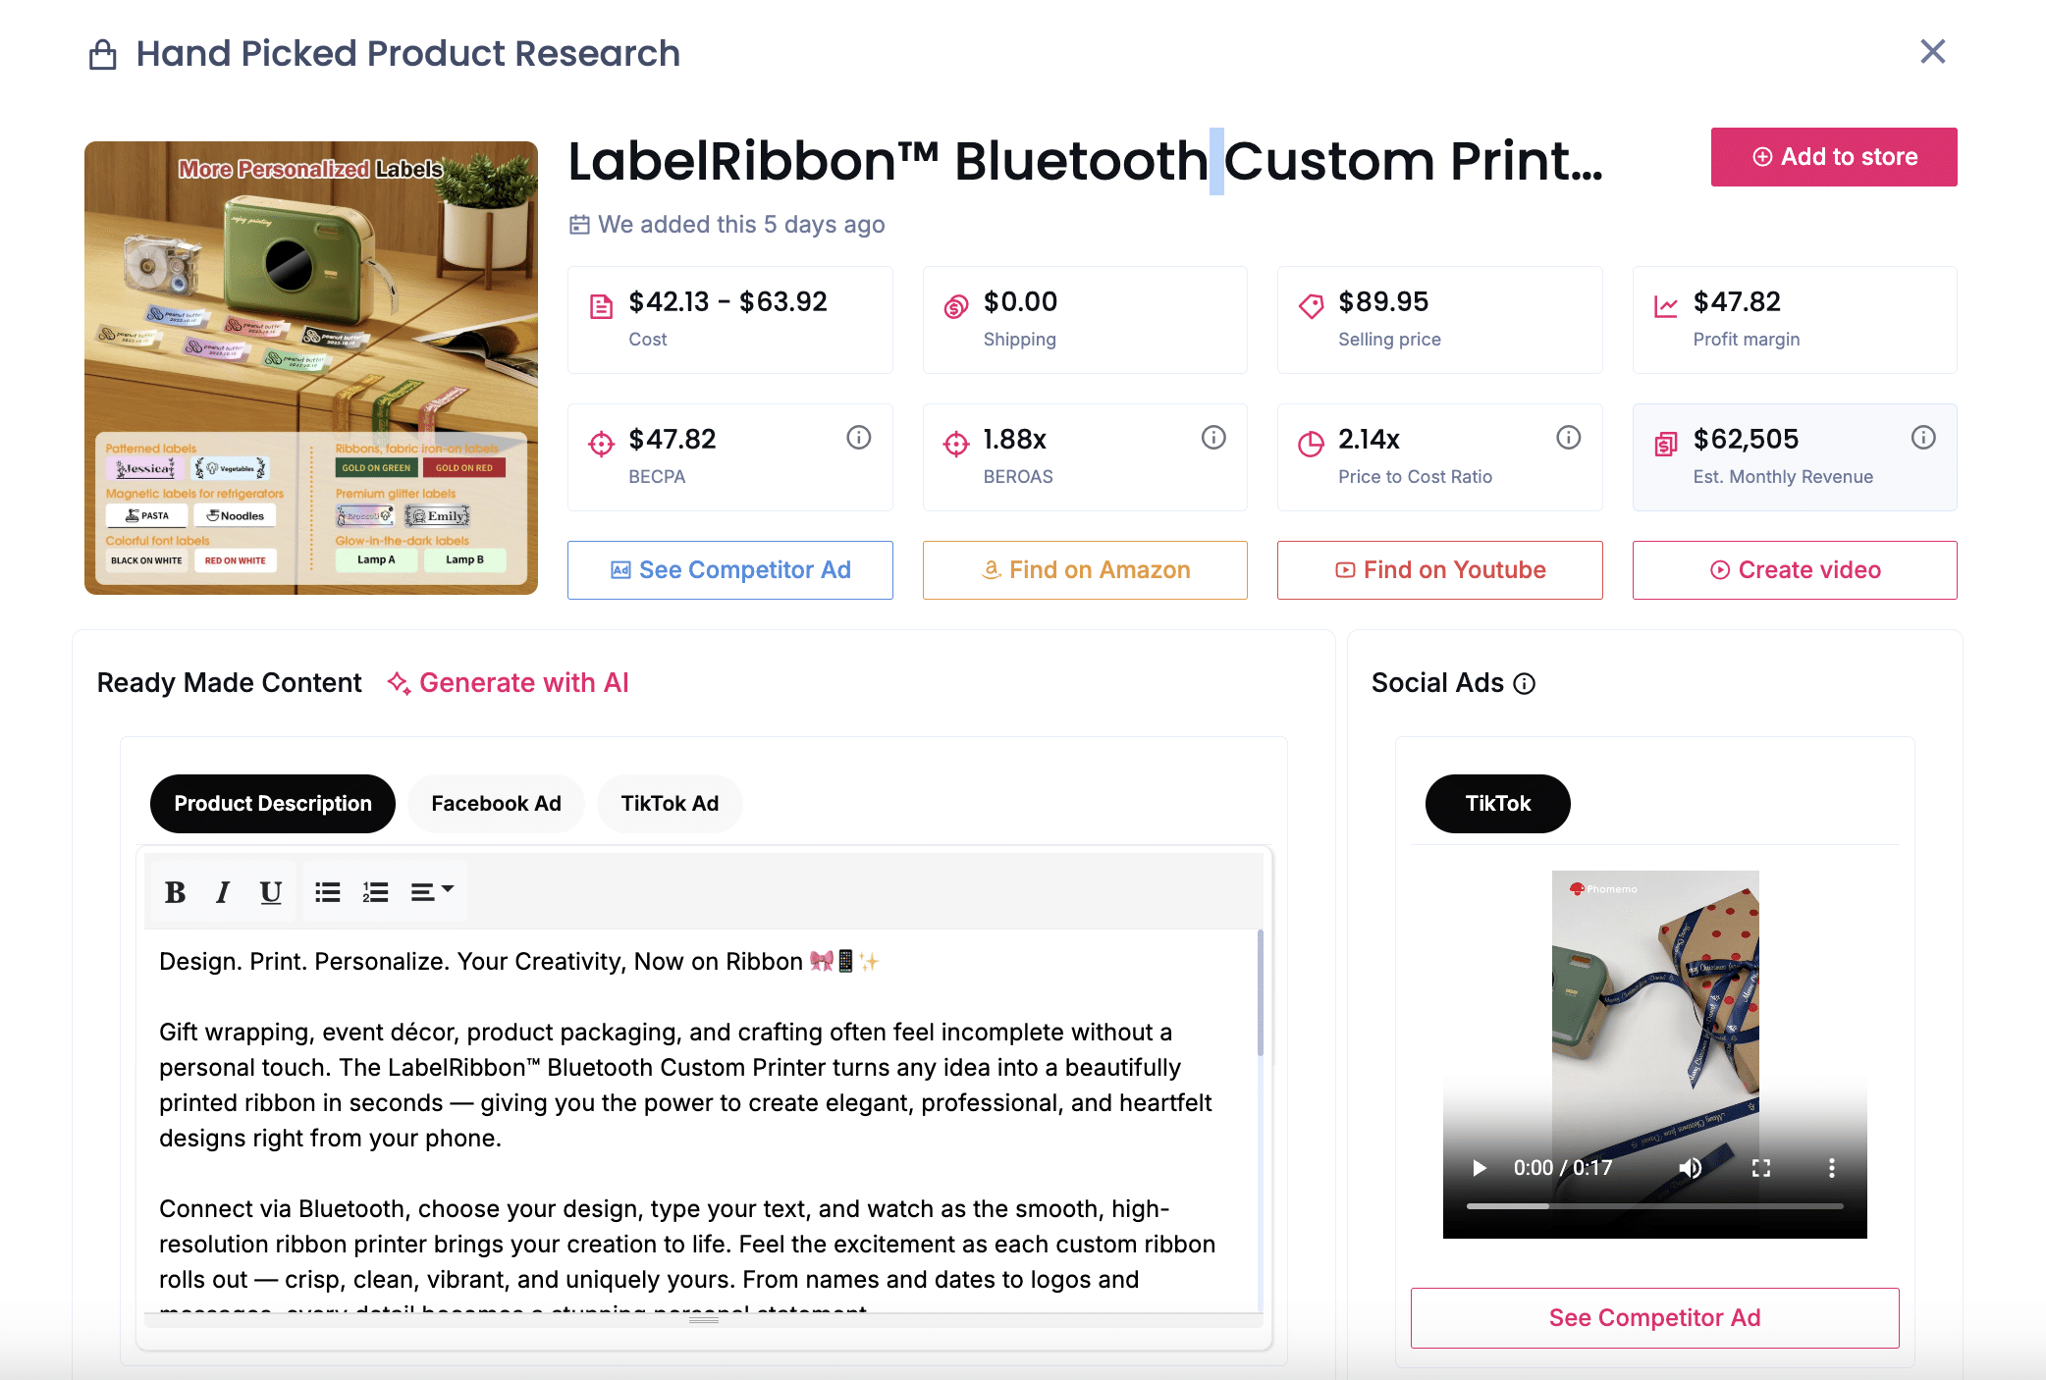Screen dimensions: 2046x1380
Task: Click Est. Monthly Revenue info icon
Action: [x=1923, y=438]
